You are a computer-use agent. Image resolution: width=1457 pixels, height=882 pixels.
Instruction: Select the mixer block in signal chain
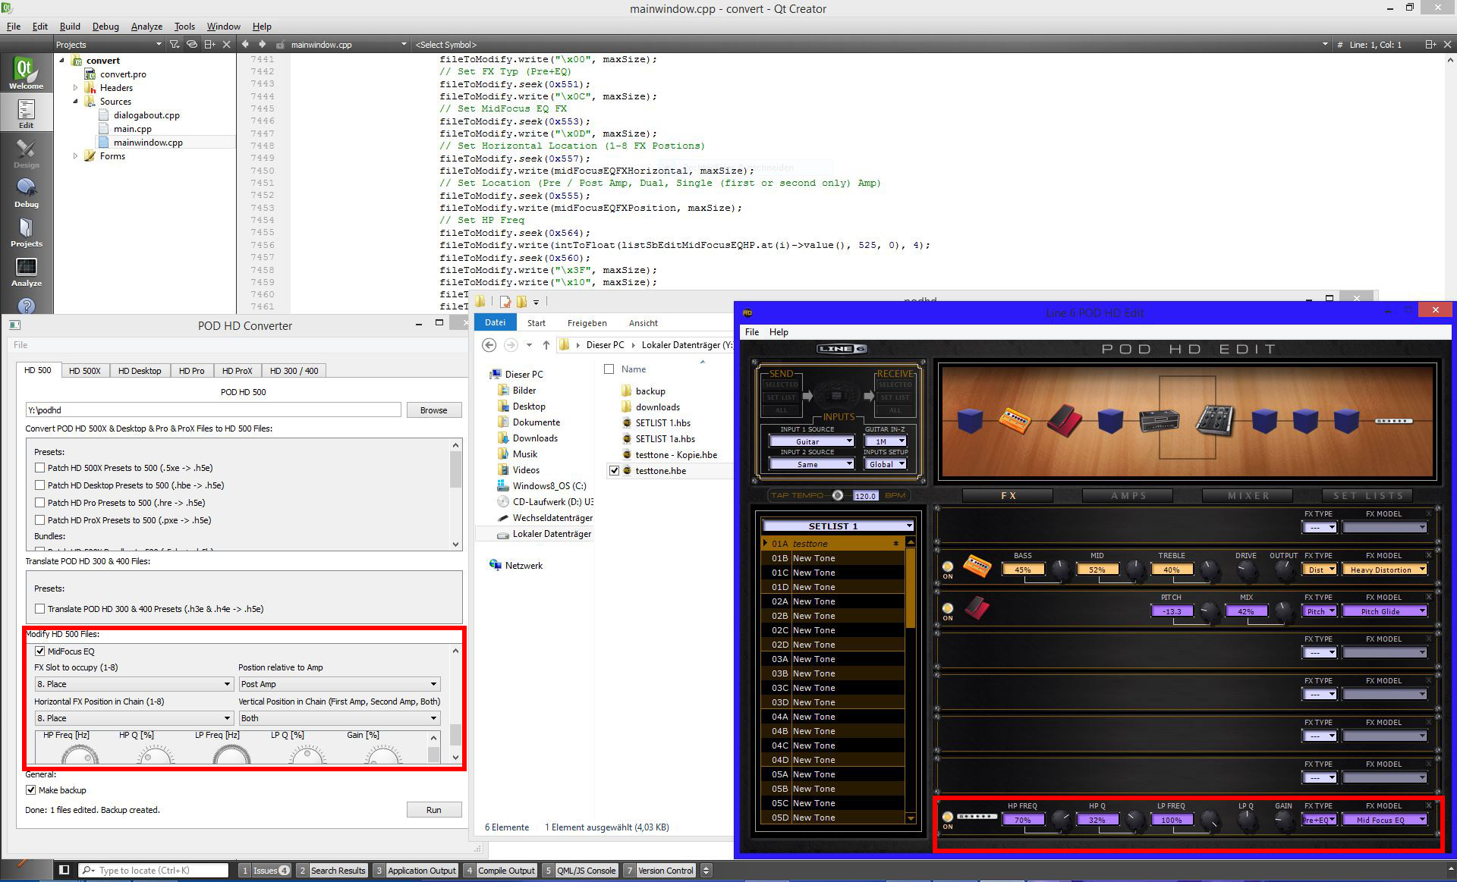pos(1216,421)
